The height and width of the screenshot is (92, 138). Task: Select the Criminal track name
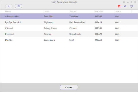[9, 28]
